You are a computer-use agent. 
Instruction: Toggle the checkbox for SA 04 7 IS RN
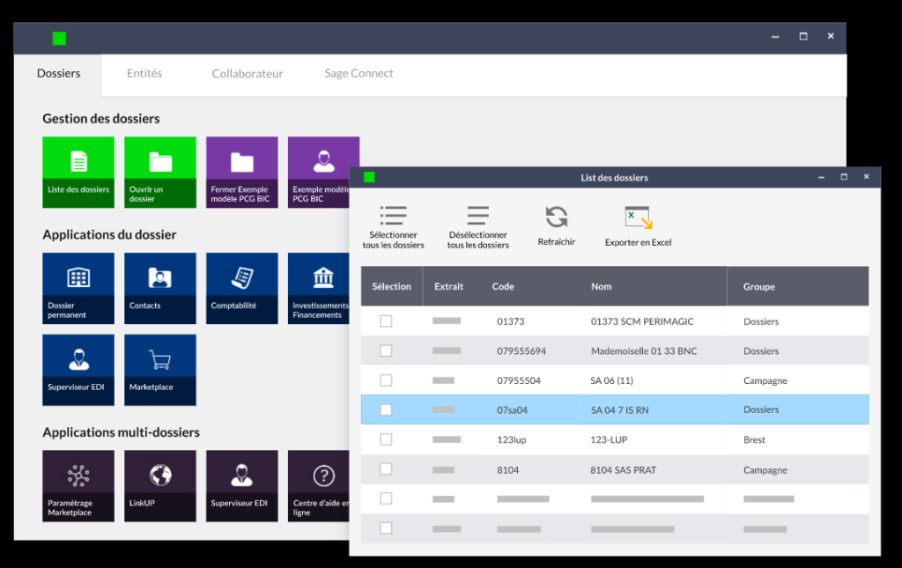[386, 409]
